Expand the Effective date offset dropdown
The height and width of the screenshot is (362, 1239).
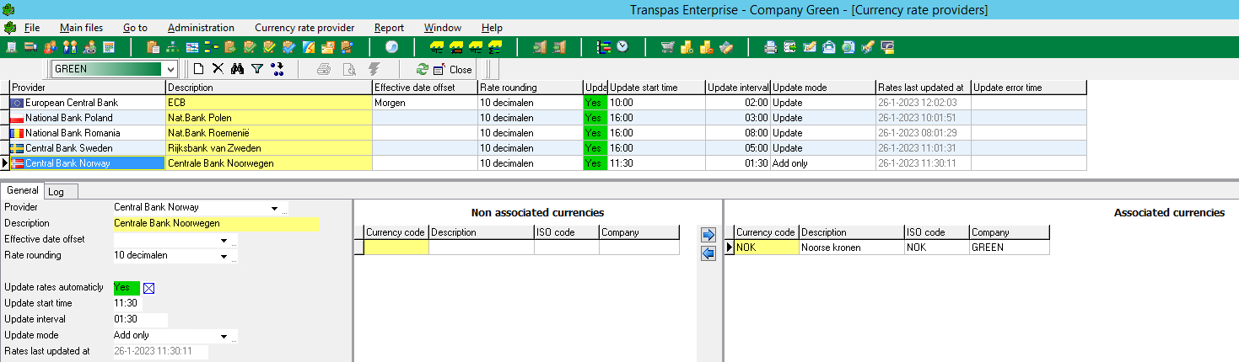coord(224,240)
